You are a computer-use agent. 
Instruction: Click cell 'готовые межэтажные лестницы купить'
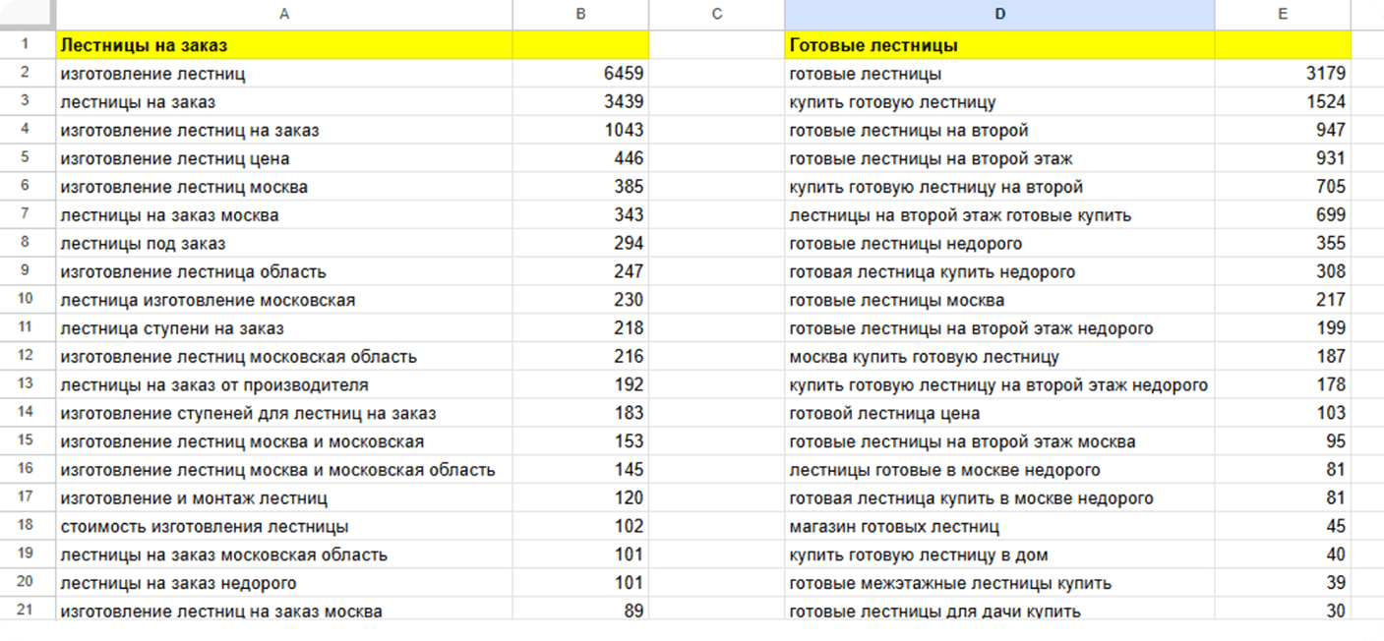coord(999,583)
